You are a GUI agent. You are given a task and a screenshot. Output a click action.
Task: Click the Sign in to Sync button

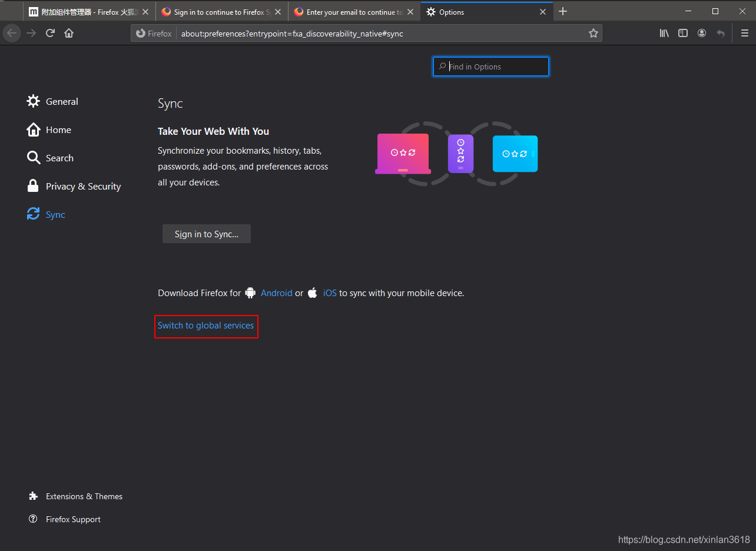coord(207,234)
